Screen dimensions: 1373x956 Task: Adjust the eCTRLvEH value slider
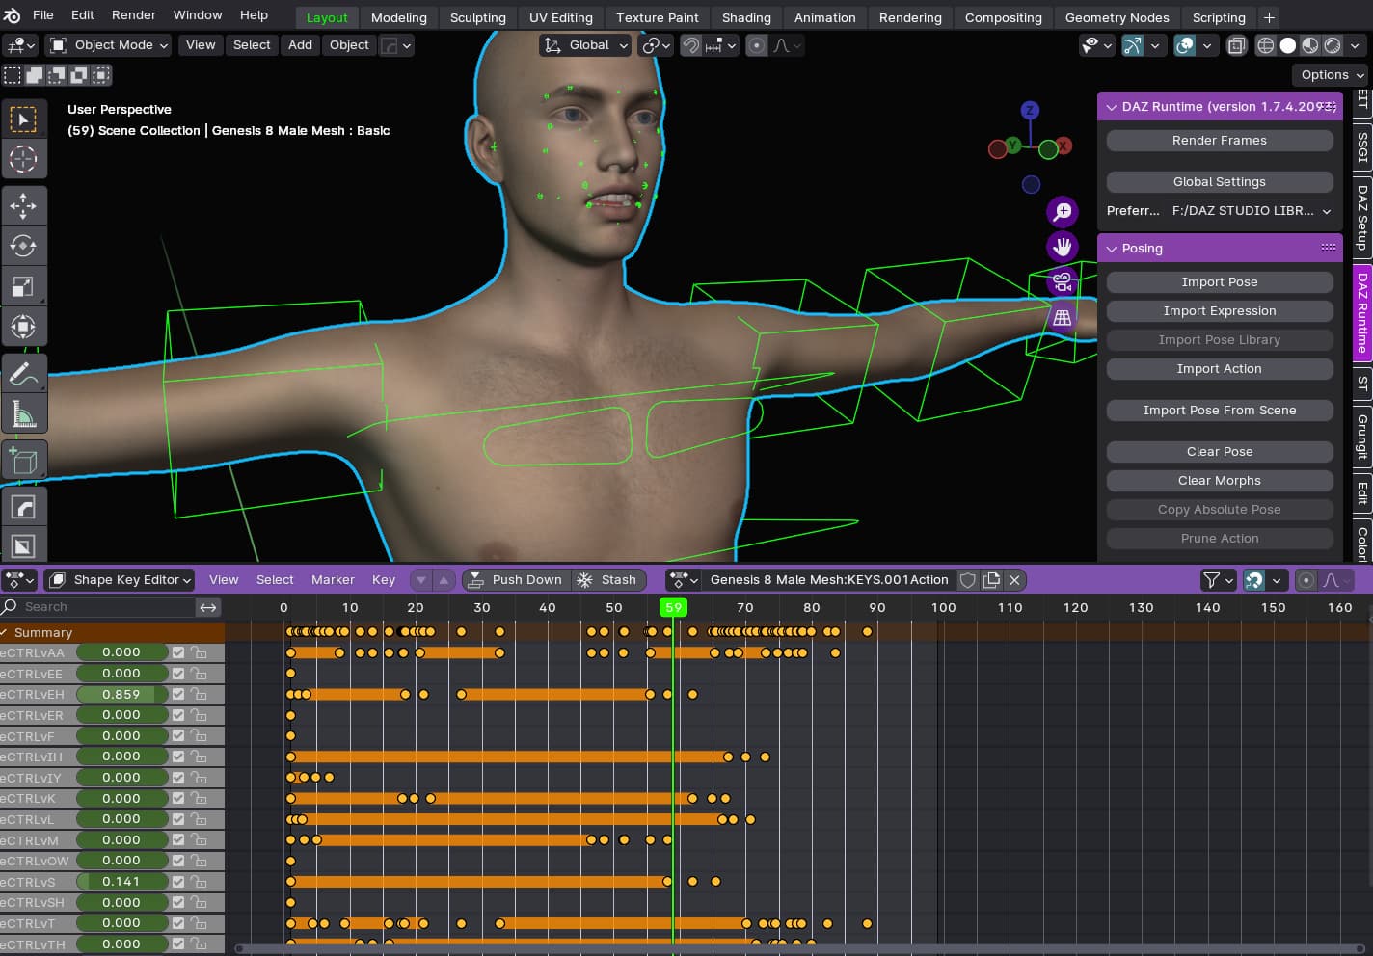[121, 694]
